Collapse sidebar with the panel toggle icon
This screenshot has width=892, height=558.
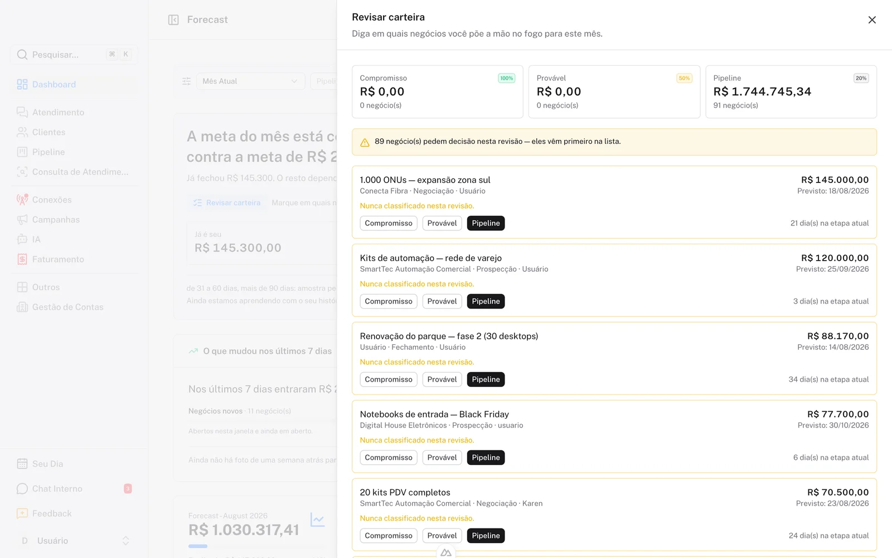point(173,20)
